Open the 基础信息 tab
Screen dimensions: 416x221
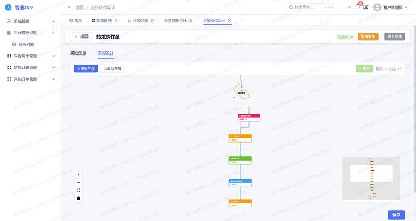click(78, 53)
